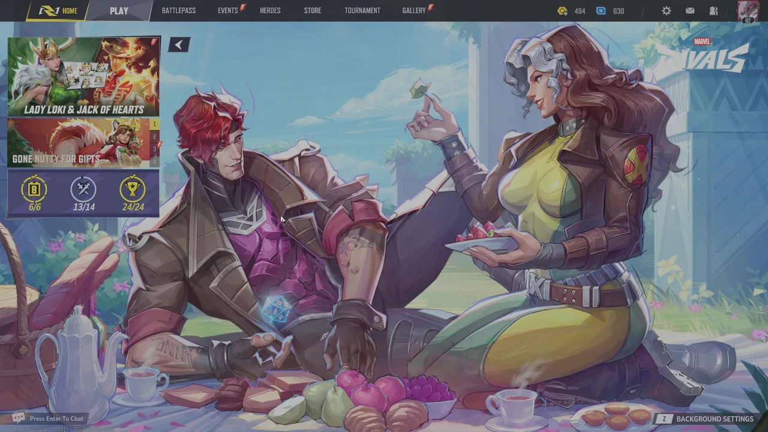The width and height of the screenshot is (768, 432).
Task: Click the chat bubble icon
Action: point(19,418)
